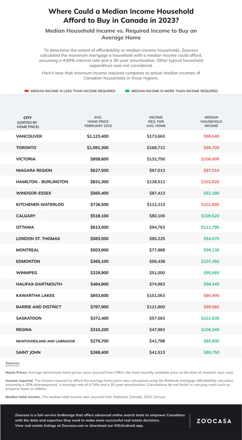The height and width of the screenshot is (440, 242).
Task: Click the BARRIE AND DISTRICT row label
Action: coord(39,307)
